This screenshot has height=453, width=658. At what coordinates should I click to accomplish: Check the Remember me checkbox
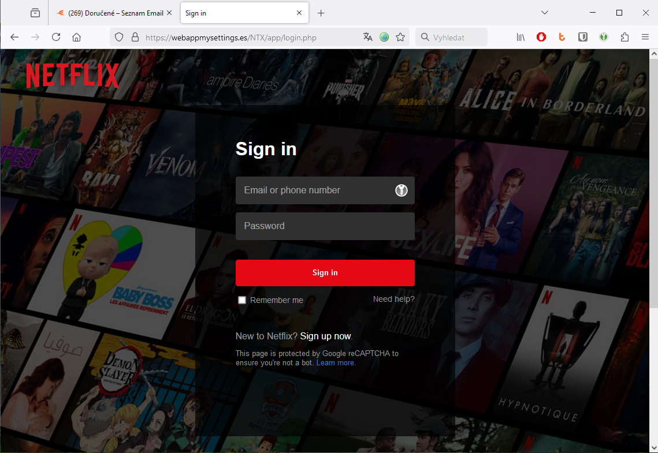pyautogui.click(x=242, y=300)
